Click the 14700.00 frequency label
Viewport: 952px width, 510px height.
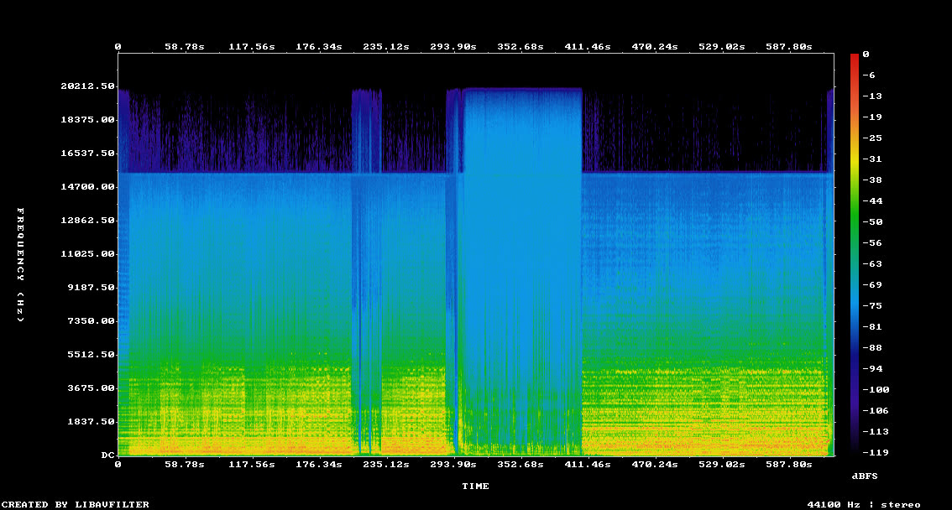tap(87, 187)
